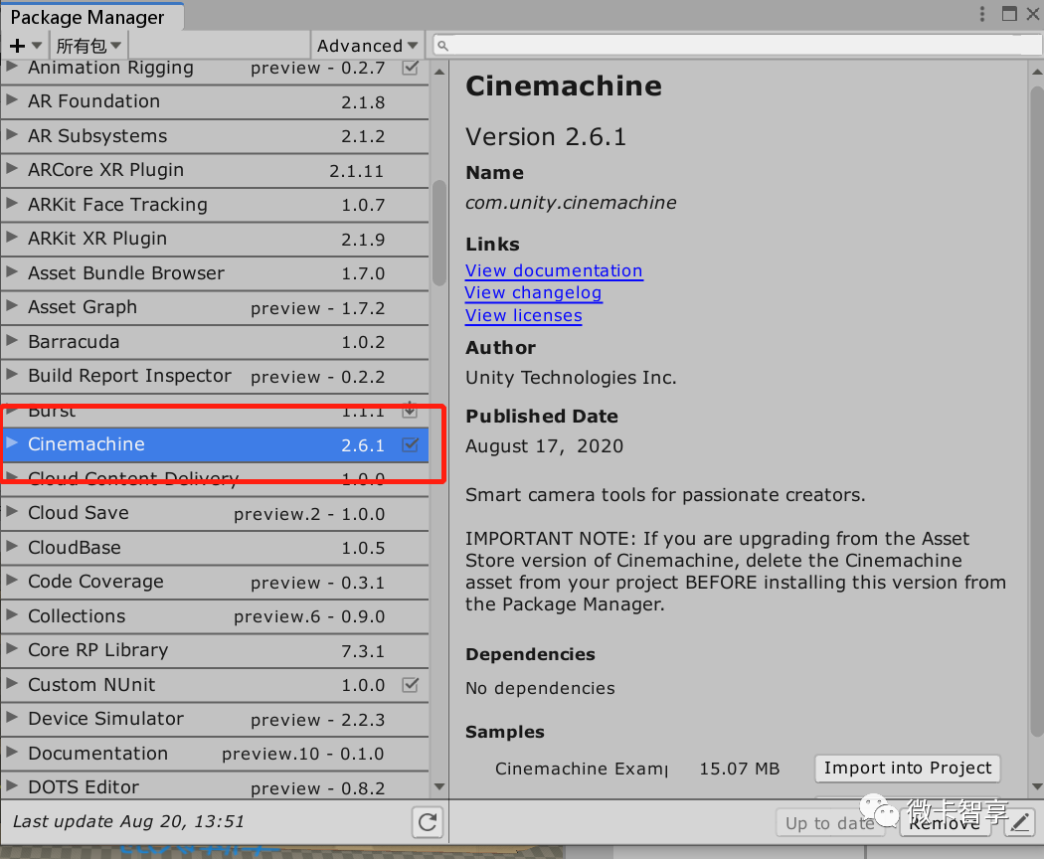Click Import into Project button
Screen dimensions: 1044x859
[908, 768]
